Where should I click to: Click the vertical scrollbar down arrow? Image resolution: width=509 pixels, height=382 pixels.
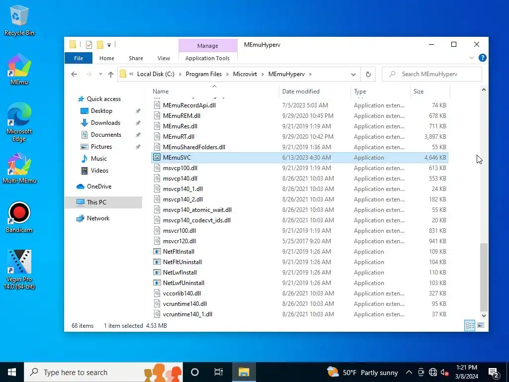click(484, 315)
